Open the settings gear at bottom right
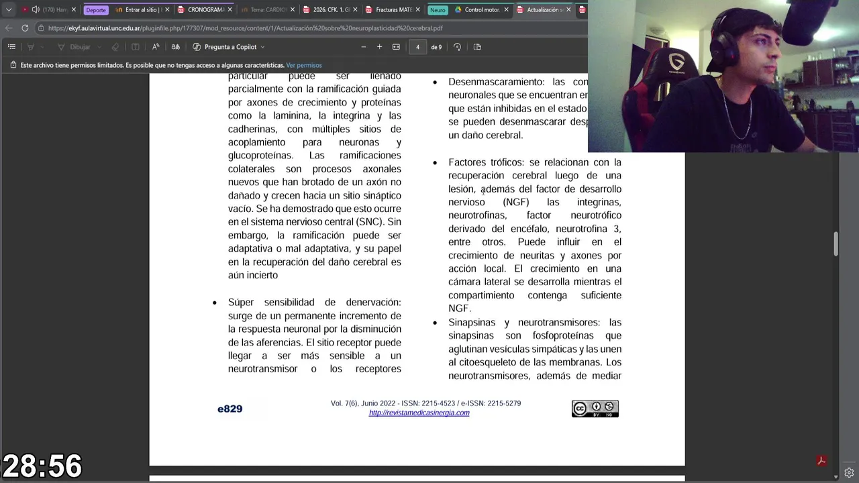This screenshot has width=859, height=483. 849,472
